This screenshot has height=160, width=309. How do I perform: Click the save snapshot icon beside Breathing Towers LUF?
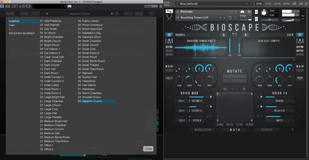[230, 18]
